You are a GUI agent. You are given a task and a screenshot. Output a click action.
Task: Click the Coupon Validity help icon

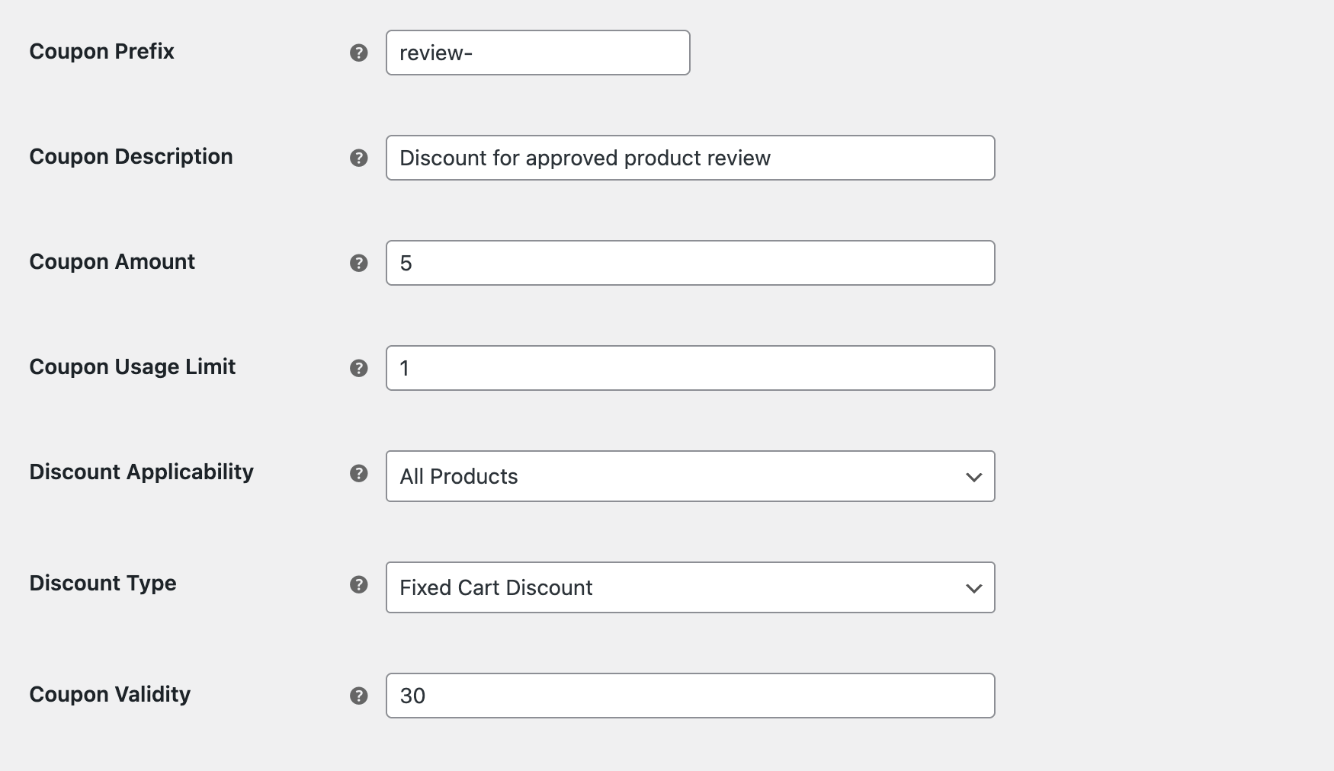[x=358, y=696]
